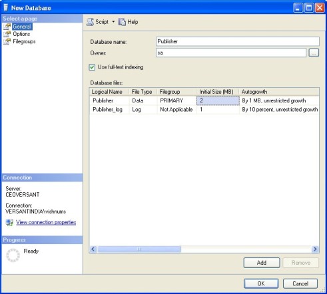Screen dimensions: 327x294
Task: Select the General page icon
Action: coord(7,27)
